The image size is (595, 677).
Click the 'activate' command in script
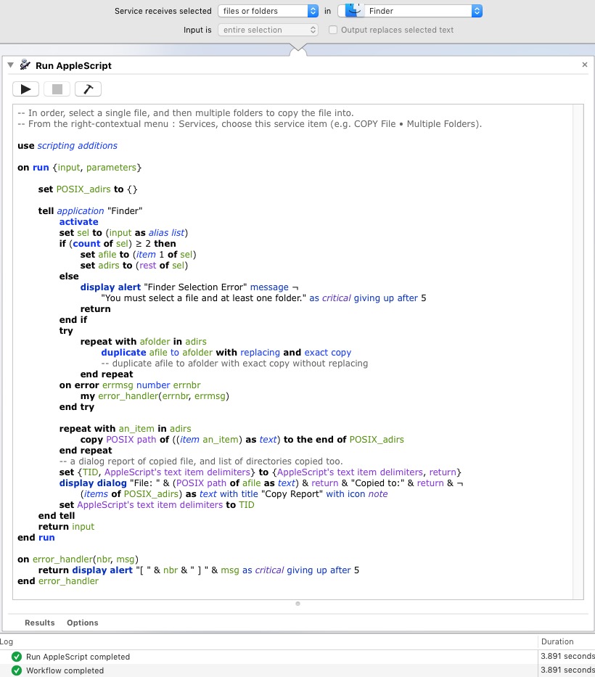pos(78,222)
